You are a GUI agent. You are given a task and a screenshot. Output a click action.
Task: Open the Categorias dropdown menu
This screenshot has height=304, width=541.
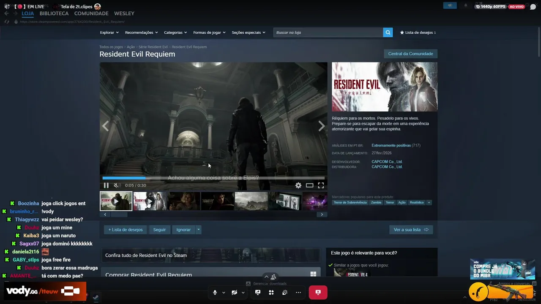tap(175, 33)
